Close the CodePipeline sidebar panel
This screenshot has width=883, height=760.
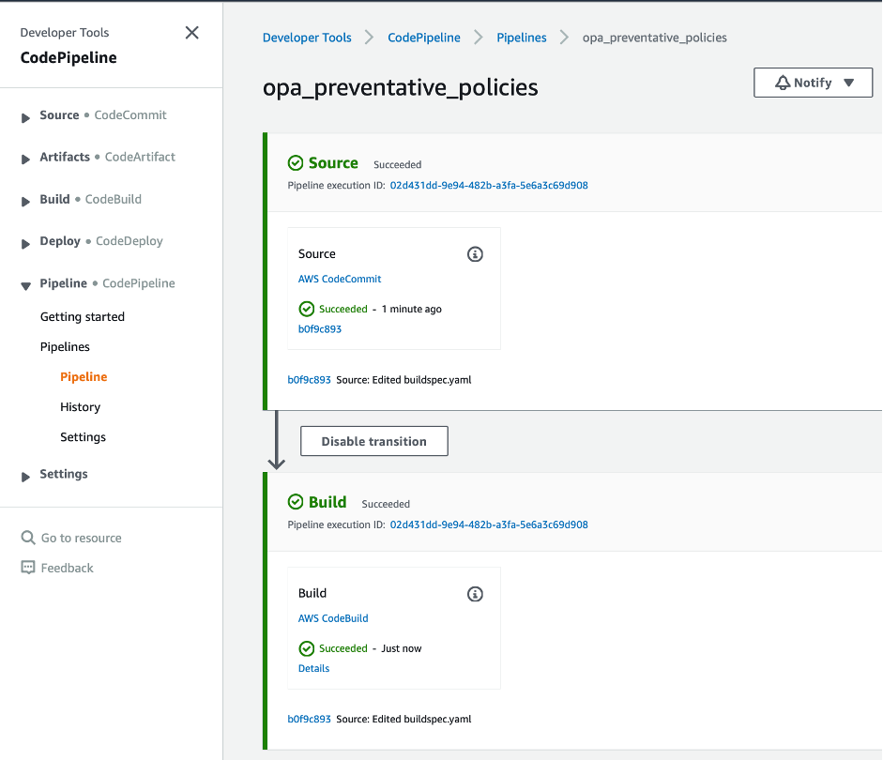(x=191, y=32)
